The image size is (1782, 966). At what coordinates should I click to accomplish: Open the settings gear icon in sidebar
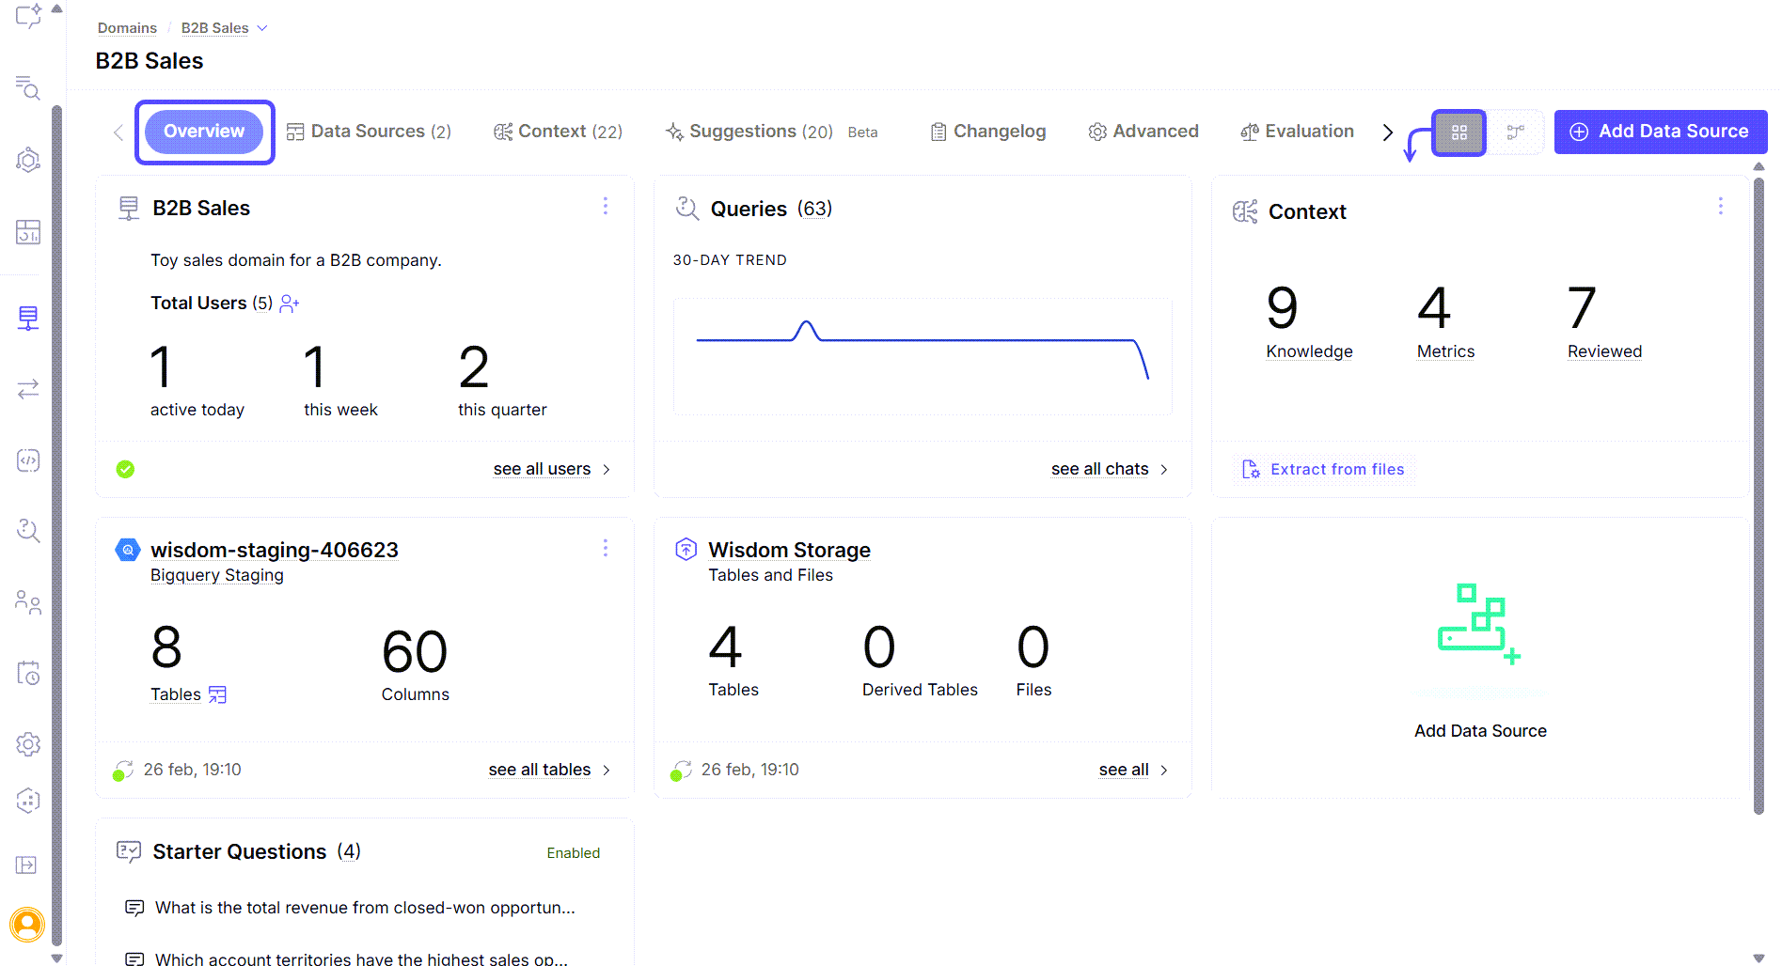(28, 743)
